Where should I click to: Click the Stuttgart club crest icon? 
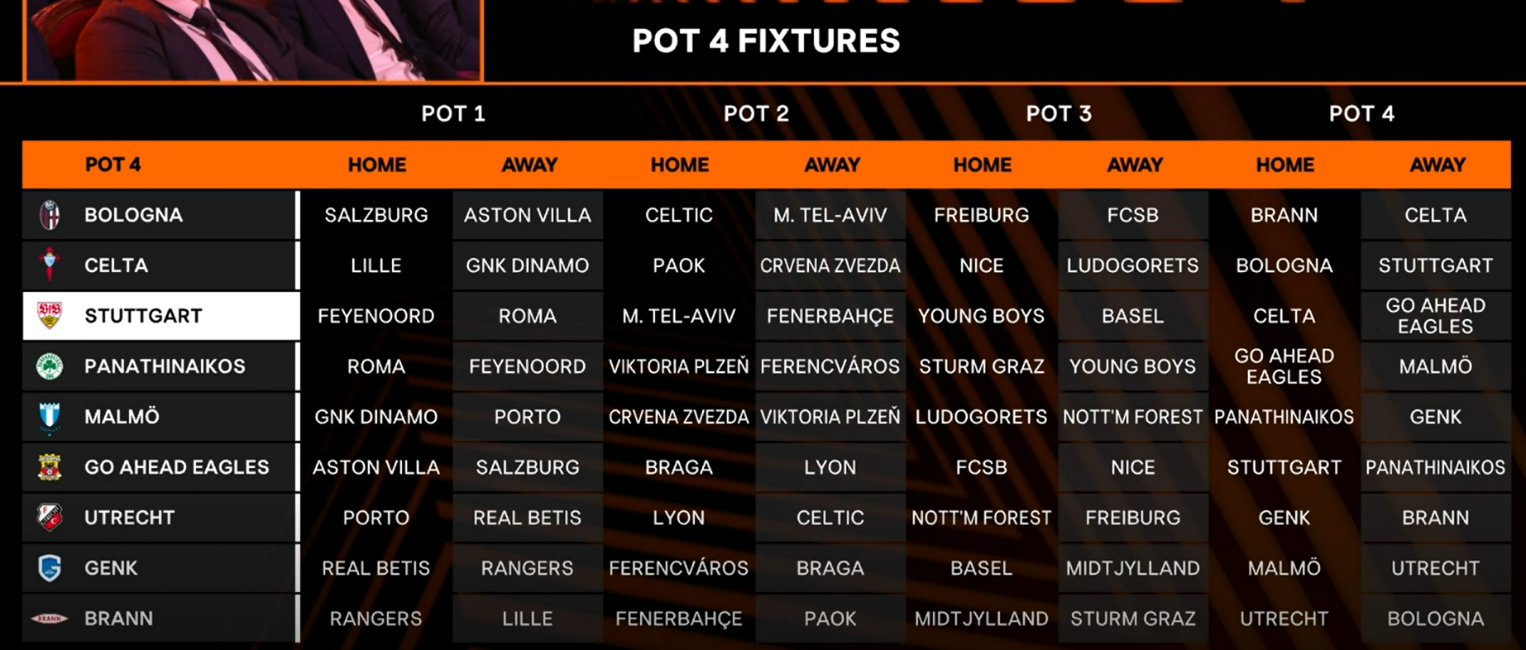coord(50,315)
